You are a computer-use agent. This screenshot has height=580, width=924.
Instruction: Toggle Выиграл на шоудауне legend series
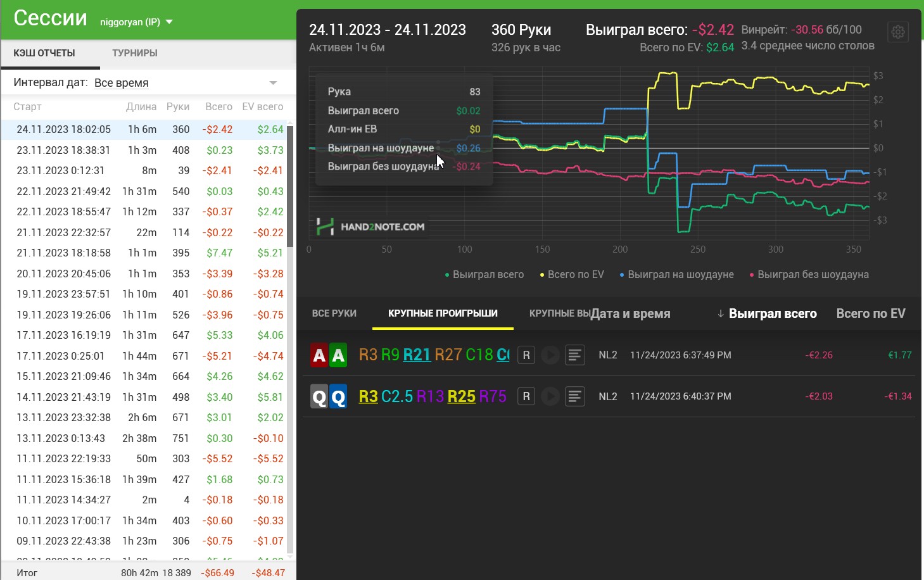click(676, 274)
